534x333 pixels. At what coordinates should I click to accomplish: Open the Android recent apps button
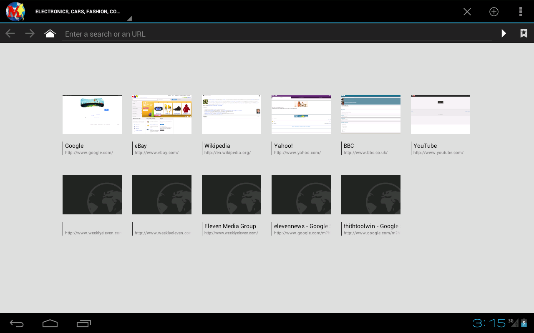(84, 323)
